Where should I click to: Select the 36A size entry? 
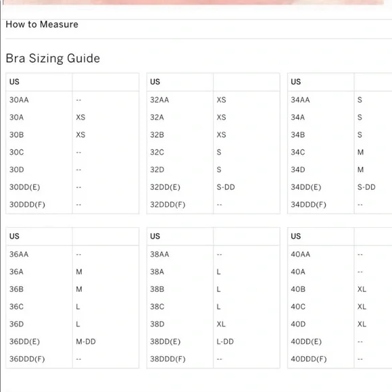(16, 272)
